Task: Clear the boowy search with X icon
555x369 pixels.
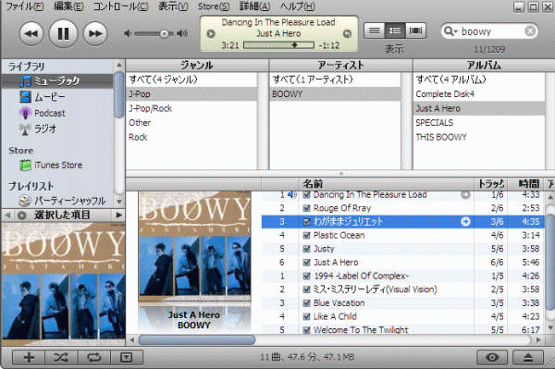Action: pyautogui.click(x=530, y=31)
